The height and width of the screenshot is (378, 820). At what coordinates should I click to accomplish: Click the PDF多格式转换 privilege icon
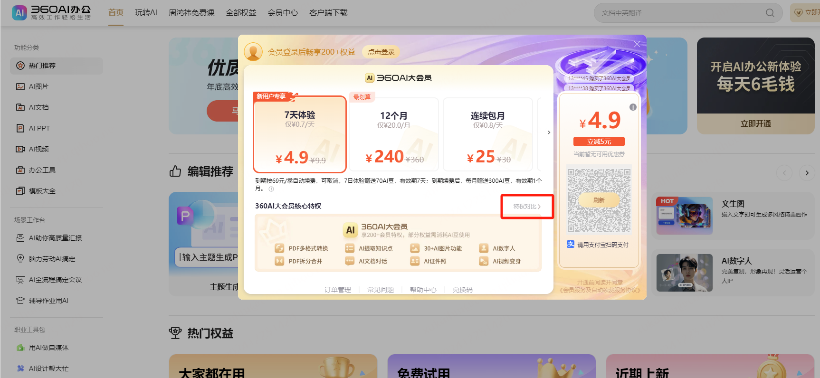[279, 248]
